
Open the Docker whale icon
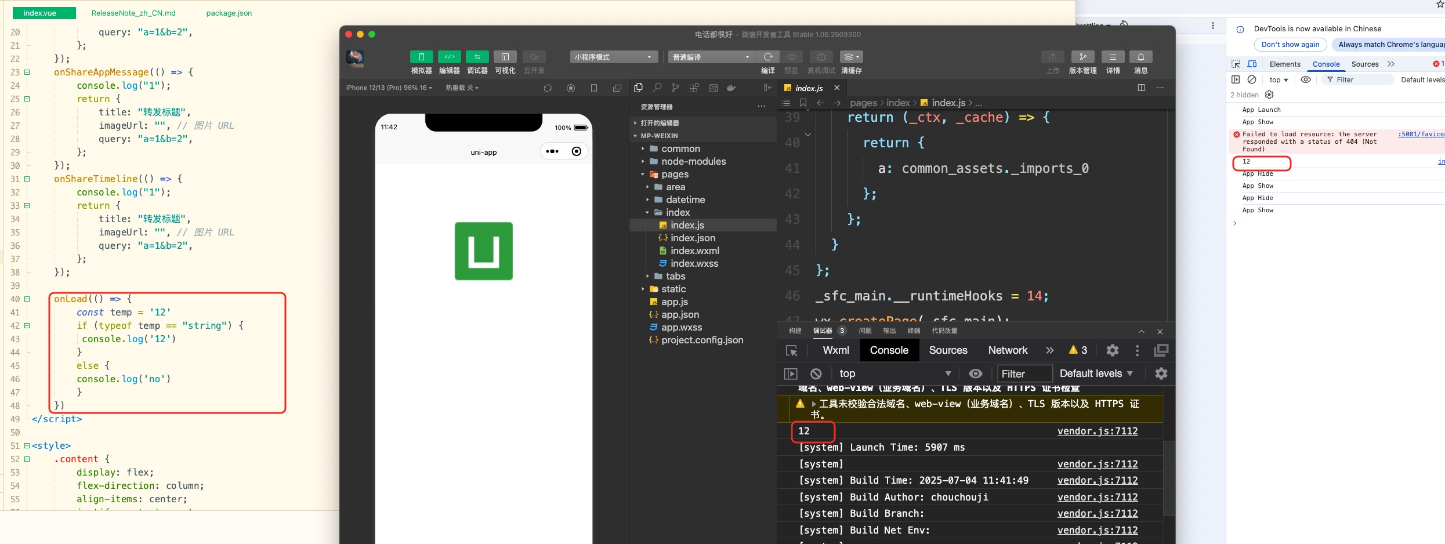731,88
